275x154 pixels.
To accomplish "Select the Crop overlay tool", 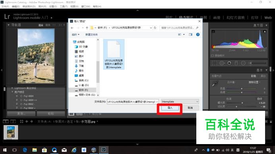I will (214, 63).
